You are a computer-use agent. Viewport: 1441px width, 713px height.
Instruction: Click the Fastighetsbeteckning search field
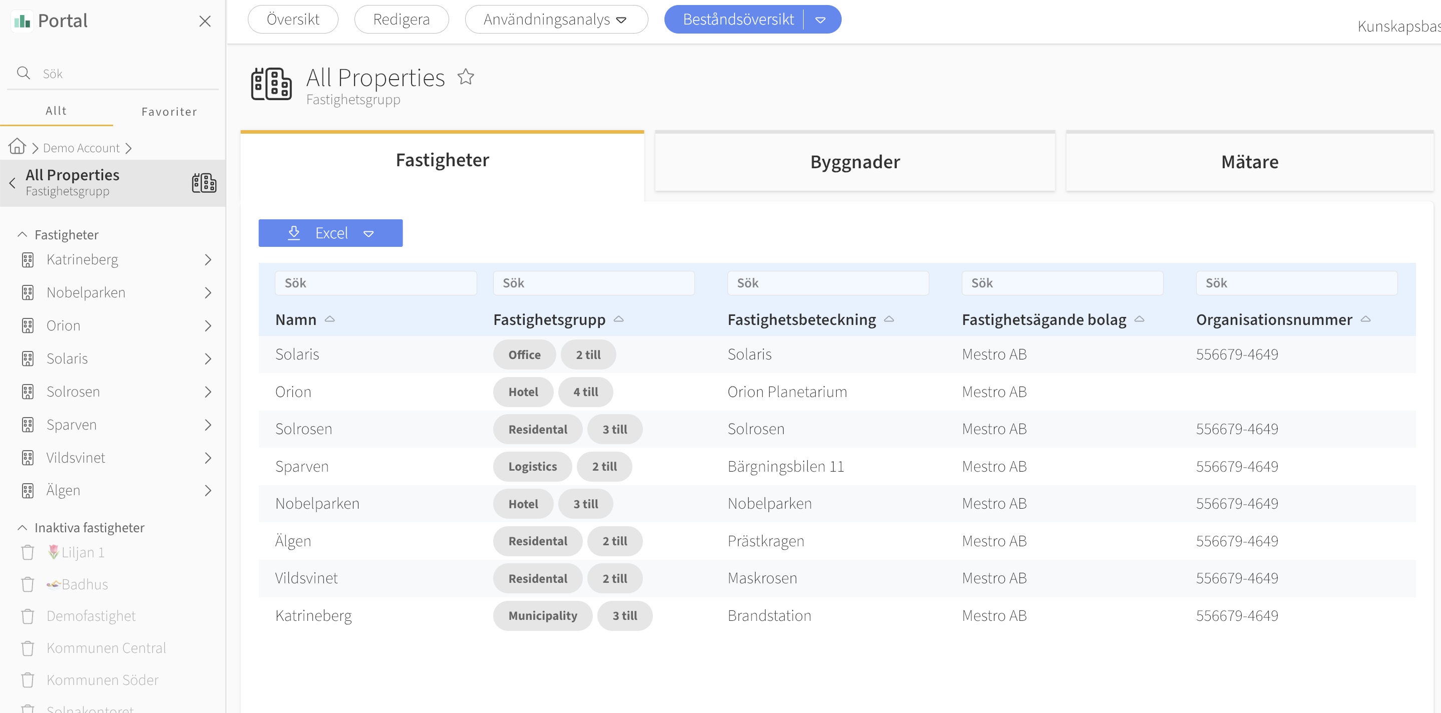pos(828,283)
